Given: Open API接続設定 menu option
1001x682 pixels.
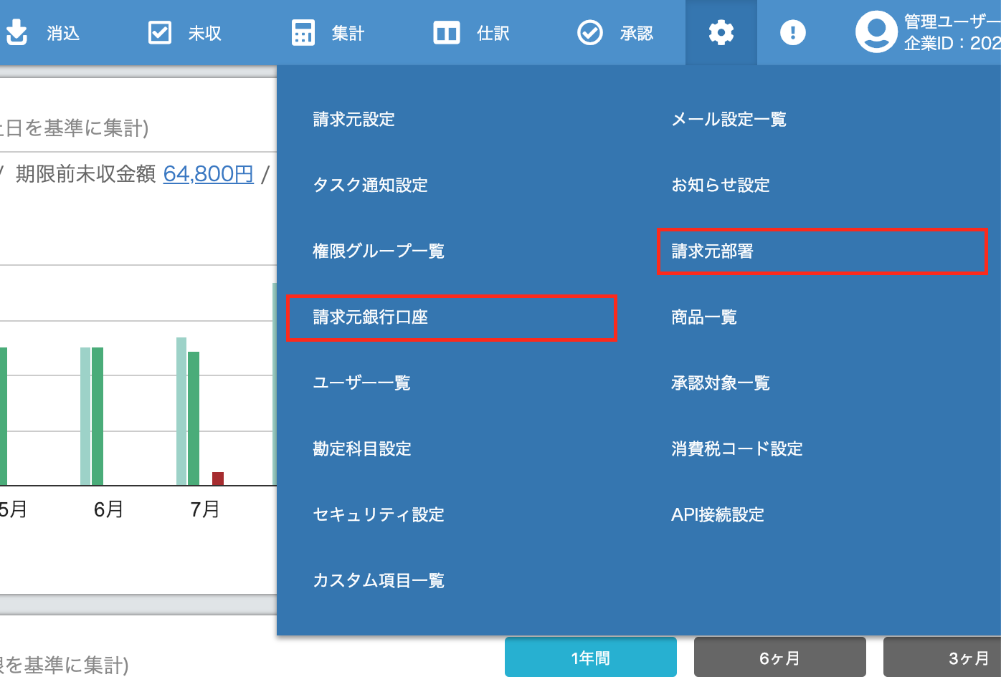Looking at the screenshot, I should tap(718, 515).
